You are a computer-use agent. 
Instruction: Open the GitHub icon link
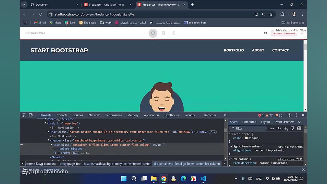[265, 33]
